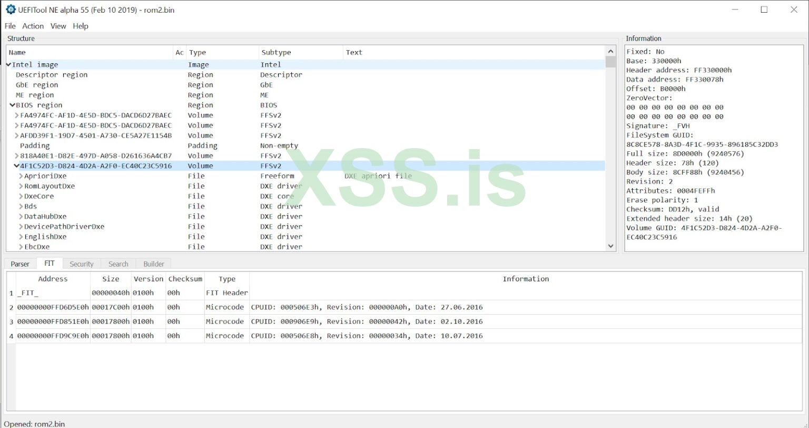Click the Structure scrollbar down arrow
Screen dimensions: 809x428
(x=611, y=246)
